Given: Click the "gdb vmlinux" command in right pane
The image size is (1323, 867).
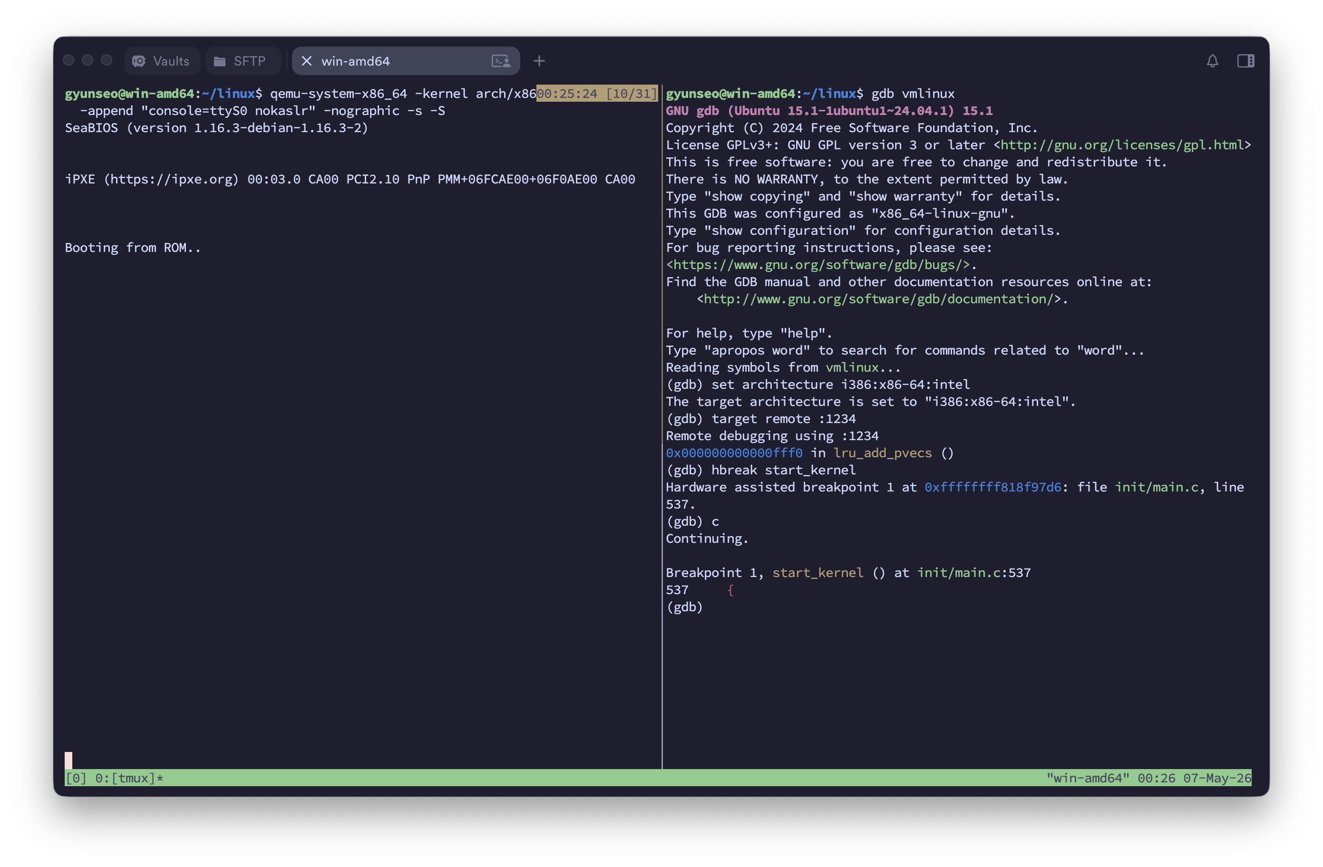Looking at the screenshot, I should [913, 94].
